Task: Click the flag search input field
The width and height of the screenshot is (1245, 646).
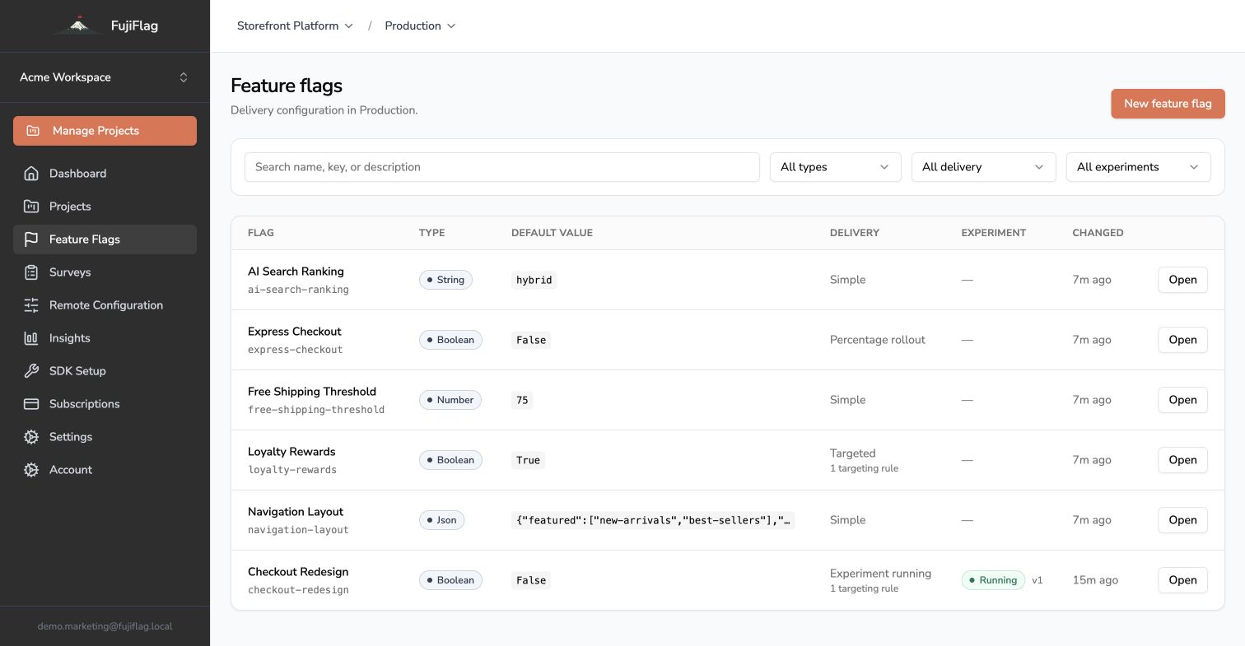Action: coord(502,167)
